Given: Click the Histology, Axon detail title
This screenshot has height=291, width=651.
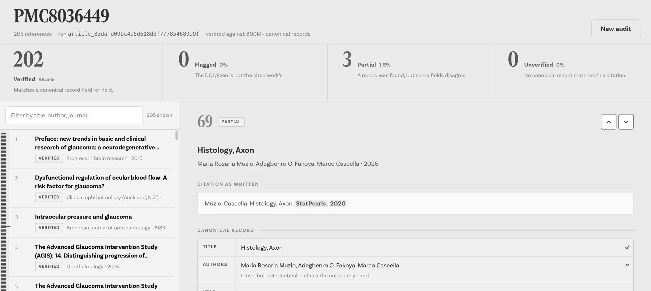Looking at the screenshot, I should tap(226, 150).
